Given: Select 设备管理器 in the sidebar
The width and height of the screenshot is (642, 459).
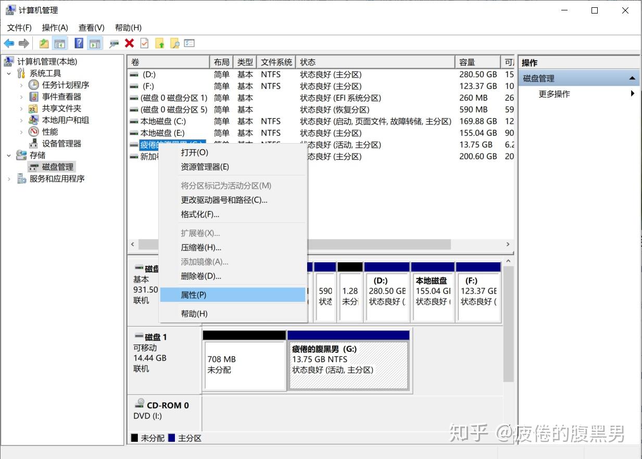Looking at the screenshot, I should coord(61,144).
